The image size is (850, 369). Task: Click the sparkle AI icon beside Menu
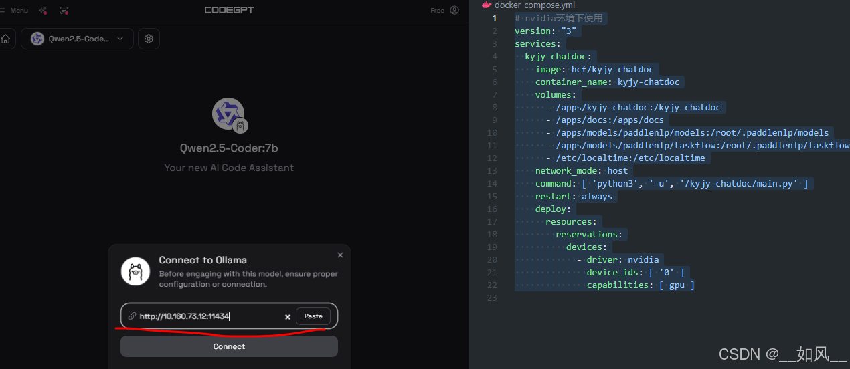tap(43, 11)
